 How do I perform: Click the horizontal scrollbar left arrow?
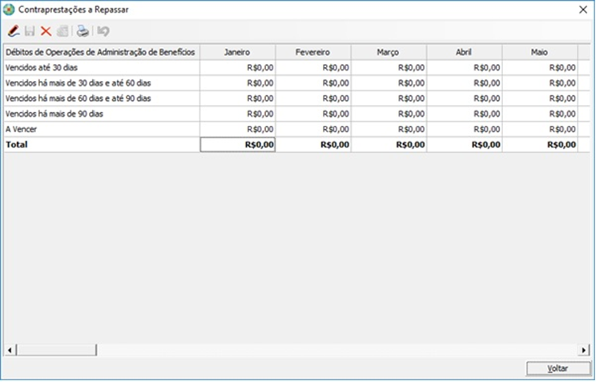pyautogui.click(x=10, y=350)
